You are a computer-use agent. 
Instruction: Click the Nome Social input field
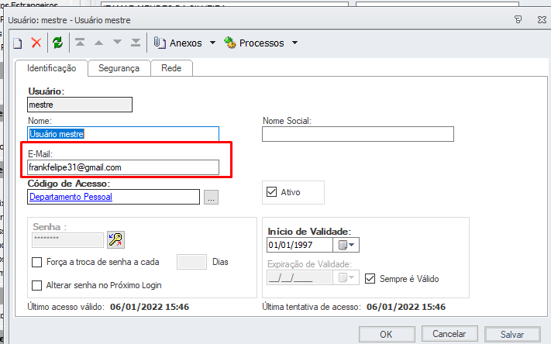358,134
